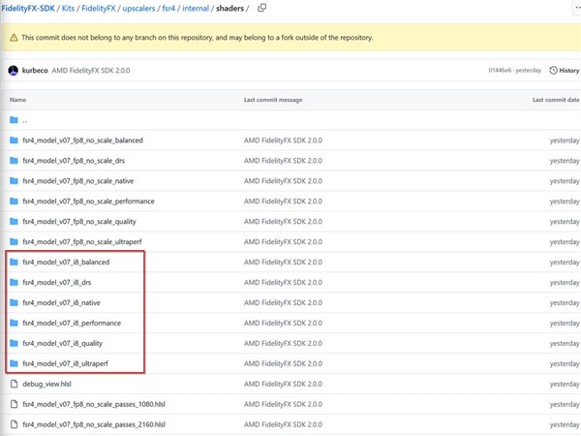The width and height of the screenshot is (581, 436).
Task: Open commit hash 01446e6
Action: (499, 71)
